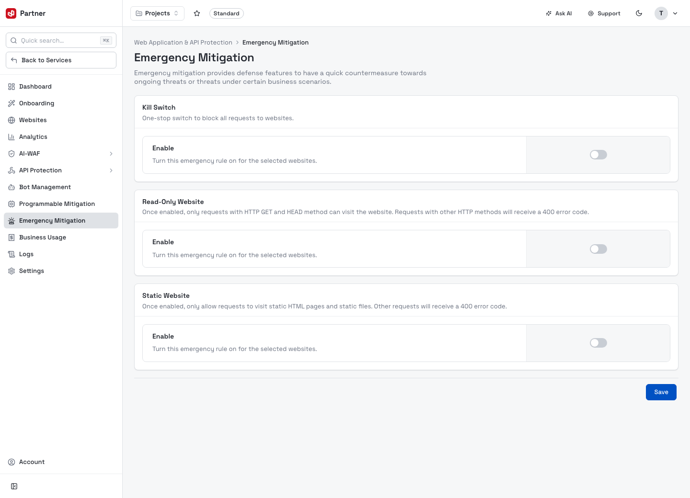Enable the Kill Switch toggle
Viewport: 690px width, 498px height.
pos(598,155)
